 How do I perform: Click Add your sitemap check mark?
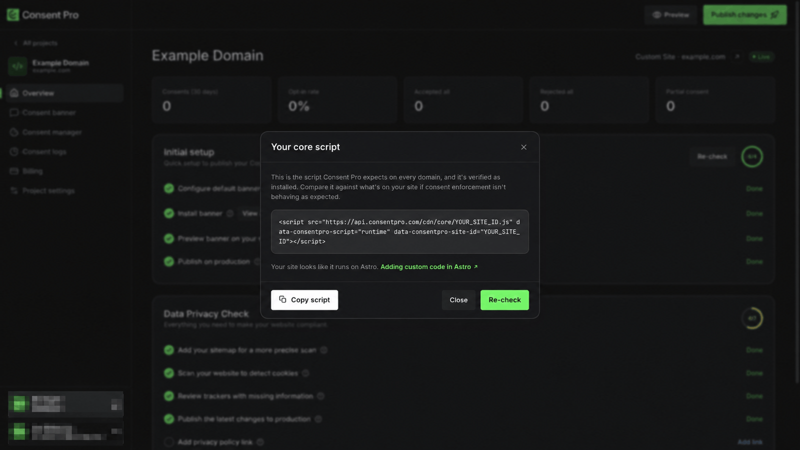pos(169,350)
